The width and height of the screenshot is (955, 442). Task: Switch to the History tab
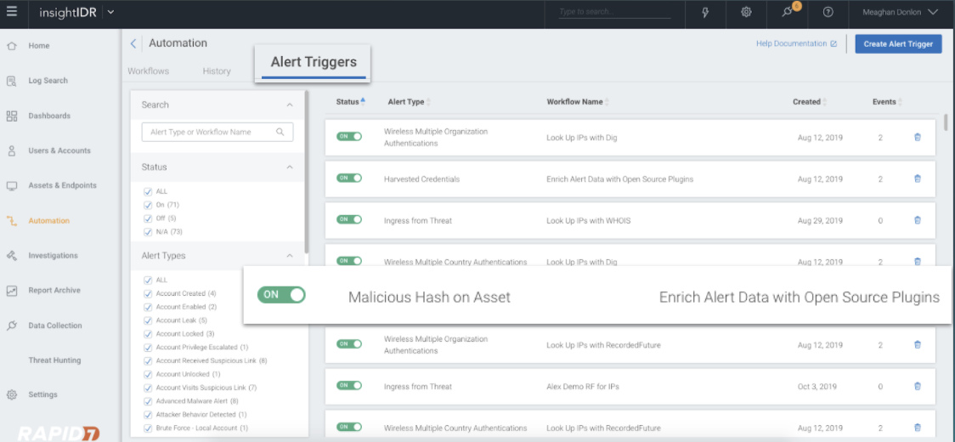click(217, 71)
